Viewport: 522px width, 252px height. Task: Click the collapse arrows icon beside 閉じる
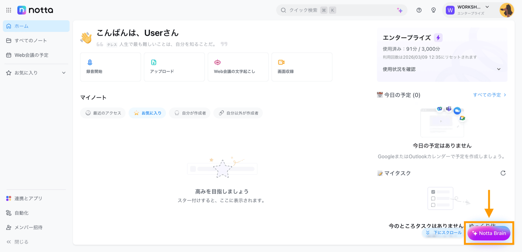coord(9,242)
